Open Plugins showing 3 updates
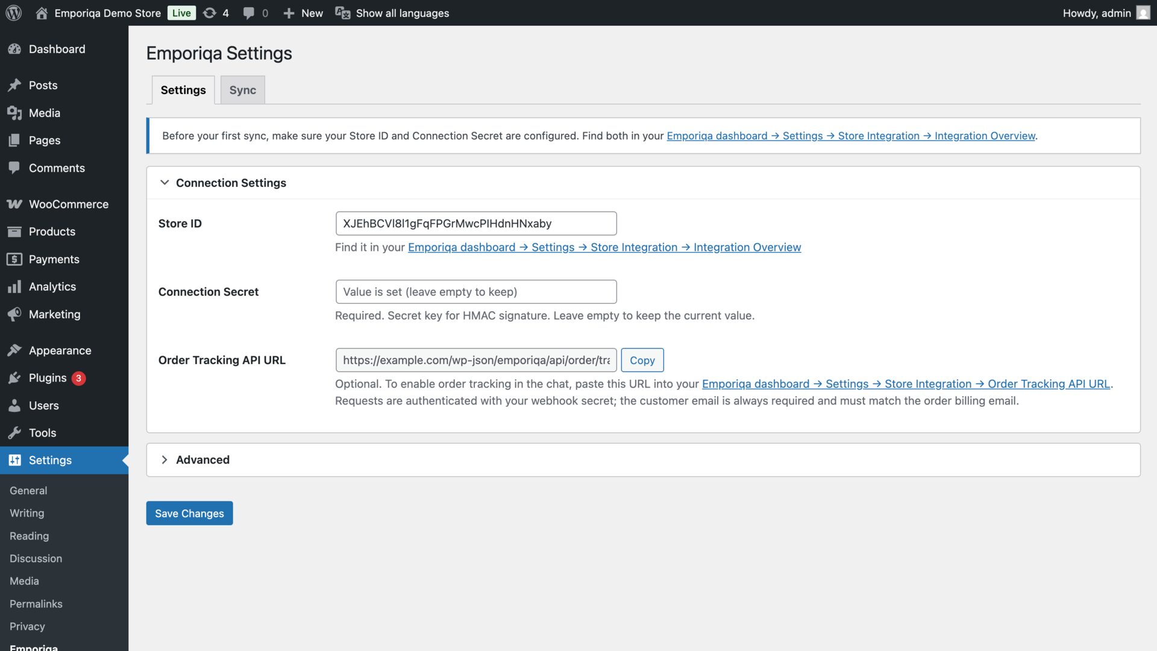Image resolution: width=1157 pixels, height=651 pixels. [x=47, y=378]
